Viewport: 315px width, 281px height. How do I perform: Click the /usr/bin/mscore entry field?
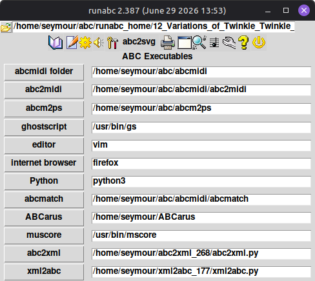click(x=201, y=236)
